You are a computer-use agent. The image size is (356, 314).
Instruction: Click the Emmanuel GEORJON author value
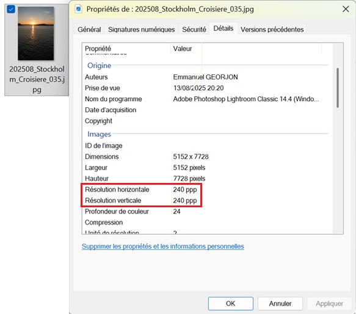(x=205, y=77)
